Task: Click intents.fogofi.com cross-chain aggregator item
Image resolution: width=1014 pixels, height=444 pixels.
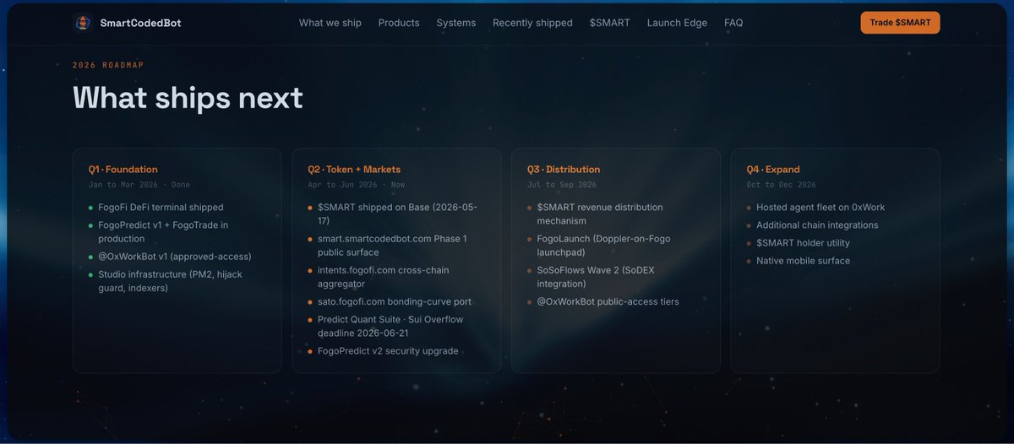Action: [384, 277]
